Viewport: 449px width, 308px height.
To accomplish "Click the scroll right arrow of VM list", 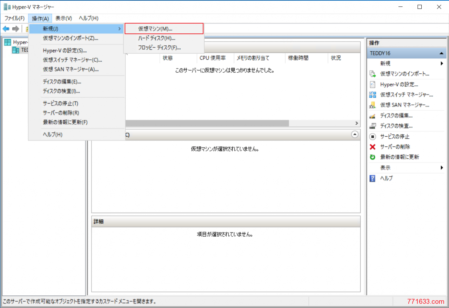I will (357, 123).
